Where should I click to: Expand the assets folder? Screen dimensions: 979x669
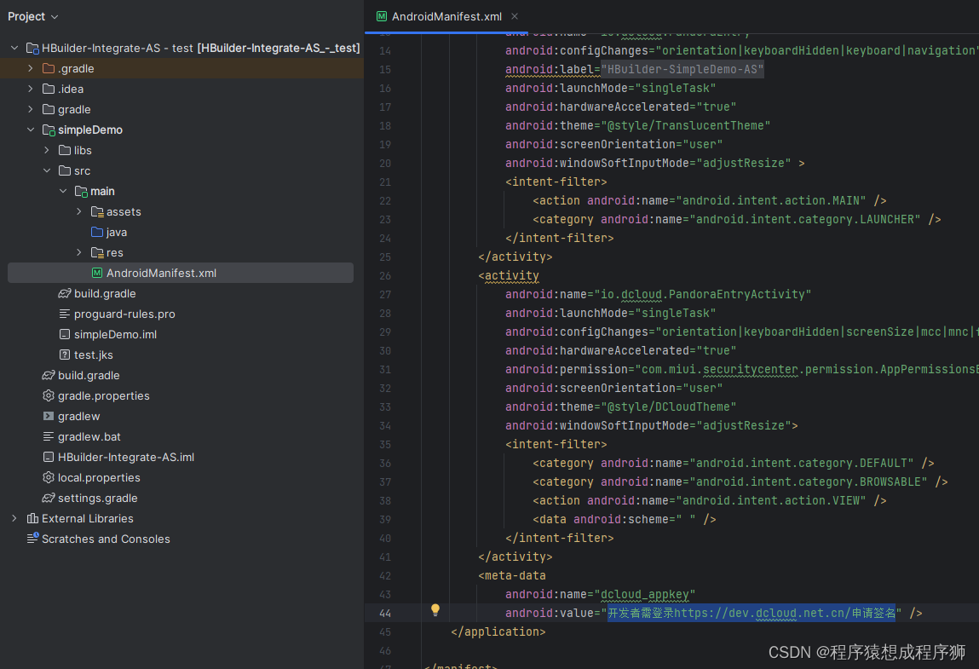(79, 211)
